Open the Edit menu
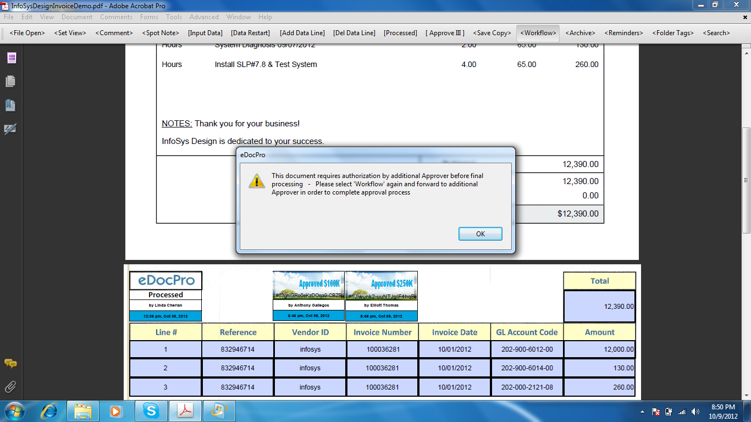Image resolution: width=751 pixels, height=422 pixels. (27, 17)
